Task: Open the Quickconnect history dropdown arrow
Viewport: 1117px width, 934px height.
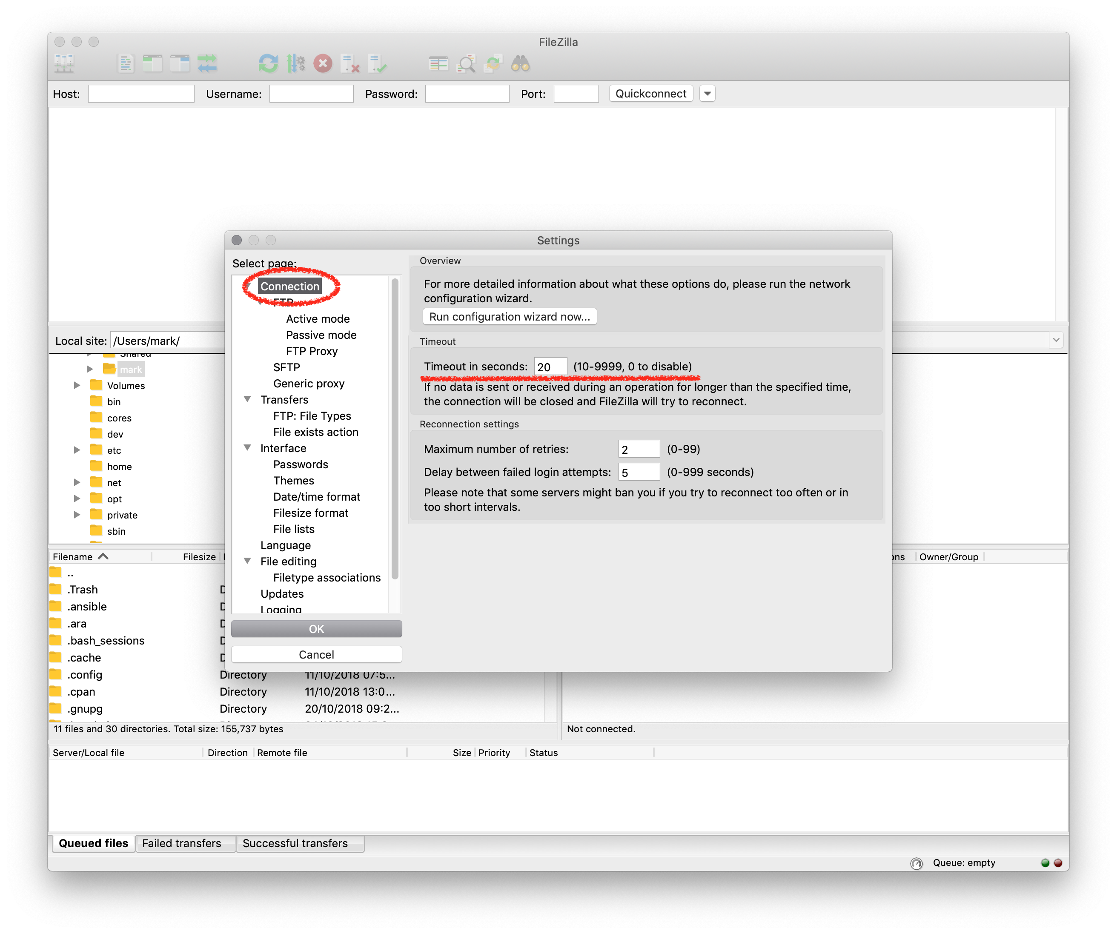Action: [x=707, y=94]
